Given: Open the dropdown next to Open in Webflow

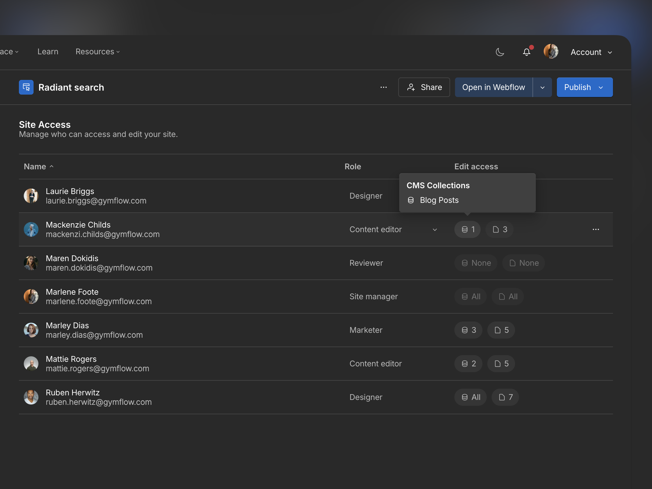Looking at the screenshot, I should click(543, 87).
